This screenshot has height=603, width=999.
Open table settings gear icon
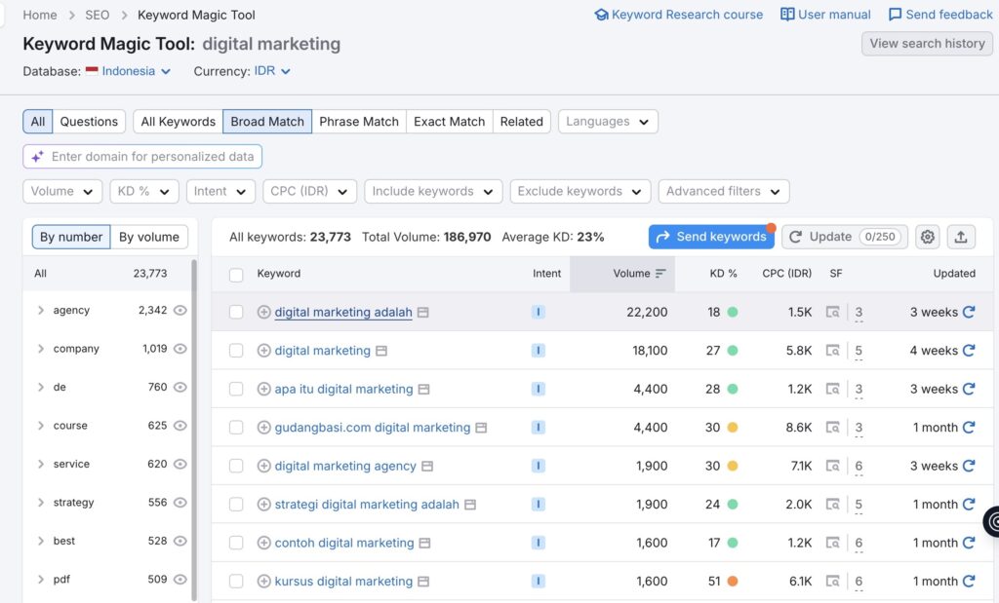(928, 237)
